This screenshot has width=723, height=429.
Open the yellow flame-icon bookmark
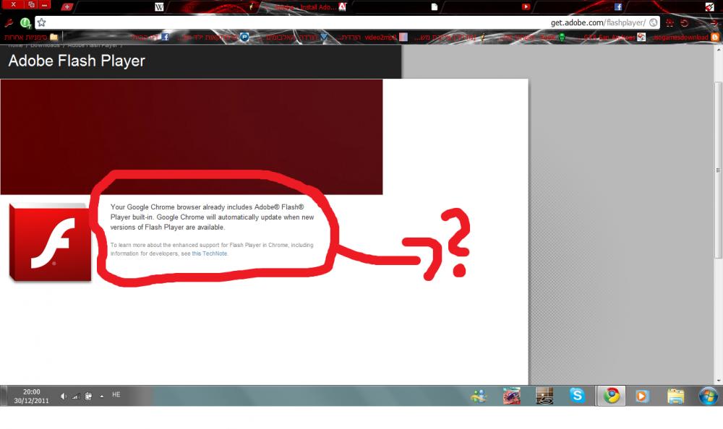[x=450, y=38]
